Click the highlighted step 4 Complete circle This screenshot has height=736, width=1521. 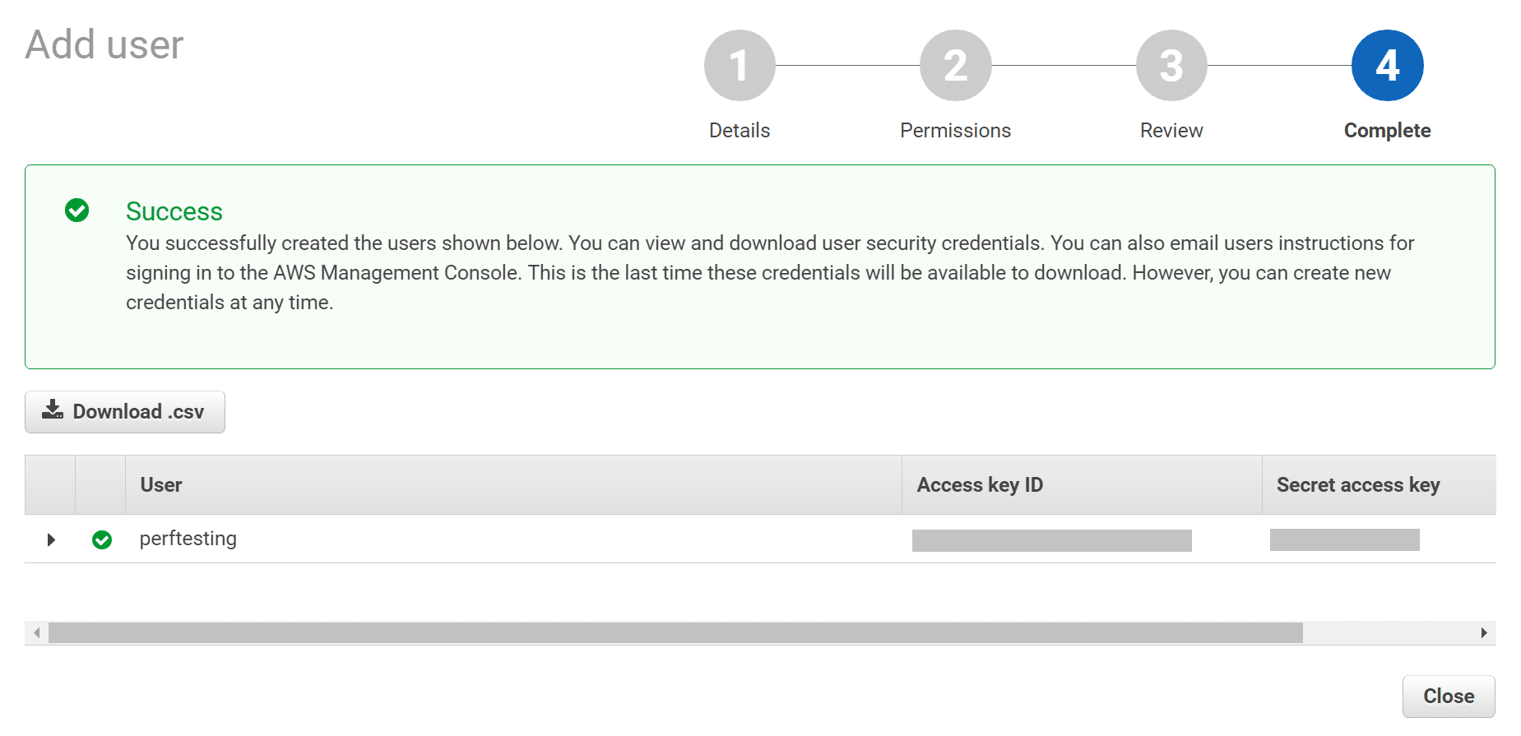(x=1386, y=64)
